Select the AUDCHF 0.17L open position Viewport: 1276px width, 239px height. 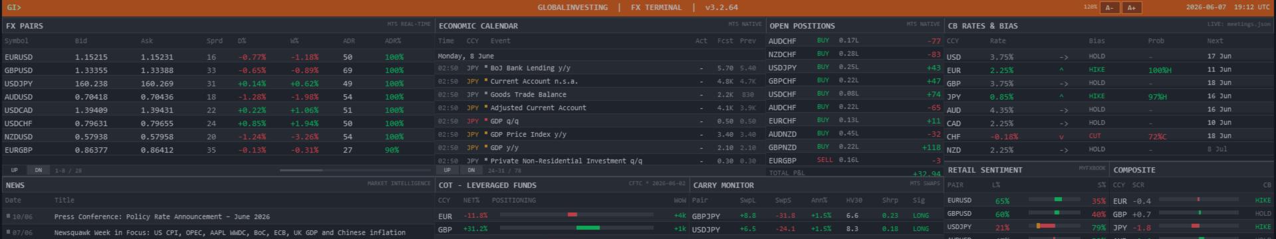(x=855, y=40)
